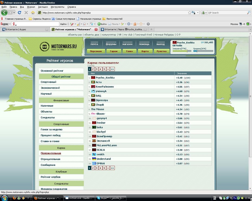The width and height of the screenshot is (252, 201).
Task: Open the форумы link in header
Action: coord(111,44)
